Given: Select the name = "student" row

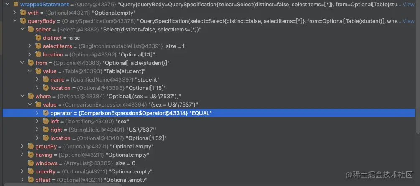Looking at the screenshot, I should click(x=209, y=79).
